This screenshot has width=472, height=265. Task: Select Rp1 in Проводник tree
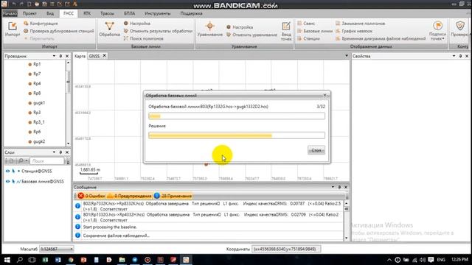[37, 64]
